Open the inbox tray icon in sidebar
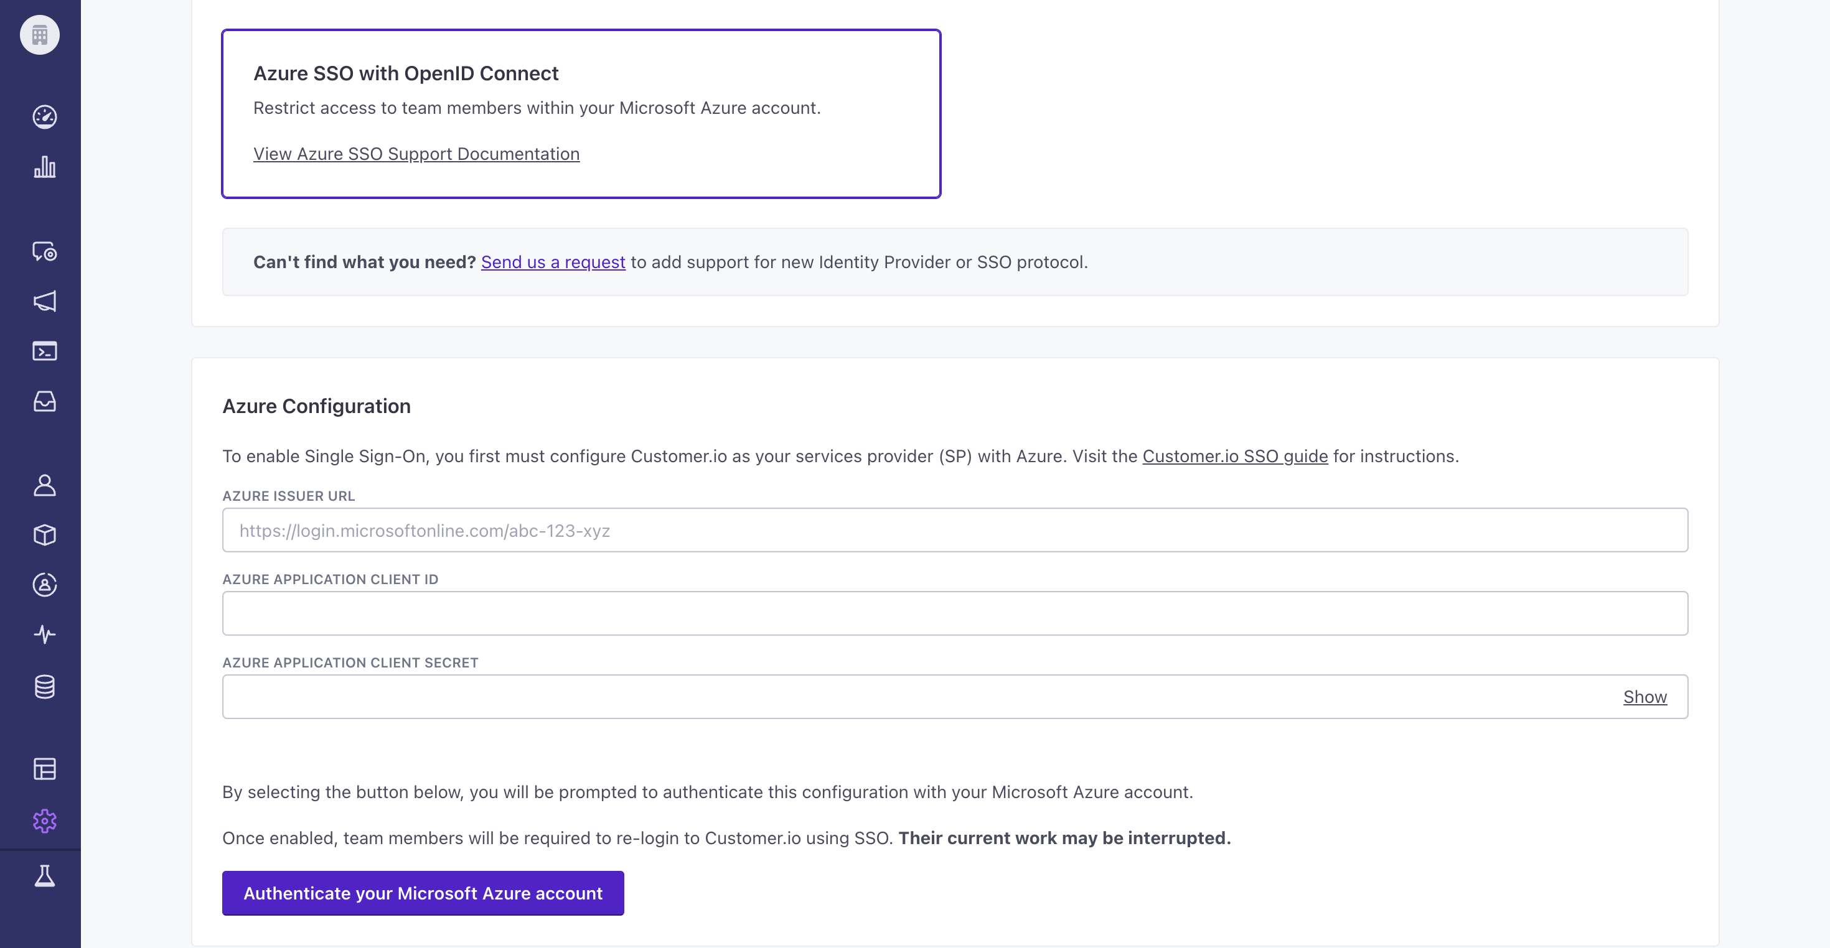 coord(45,401)
